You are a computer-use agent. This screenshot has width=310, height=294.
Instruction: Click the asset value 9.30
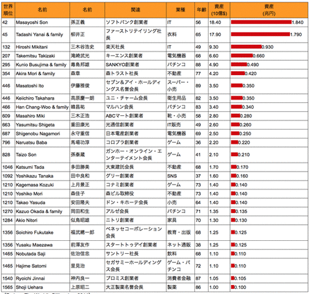(x=214, y=47)
